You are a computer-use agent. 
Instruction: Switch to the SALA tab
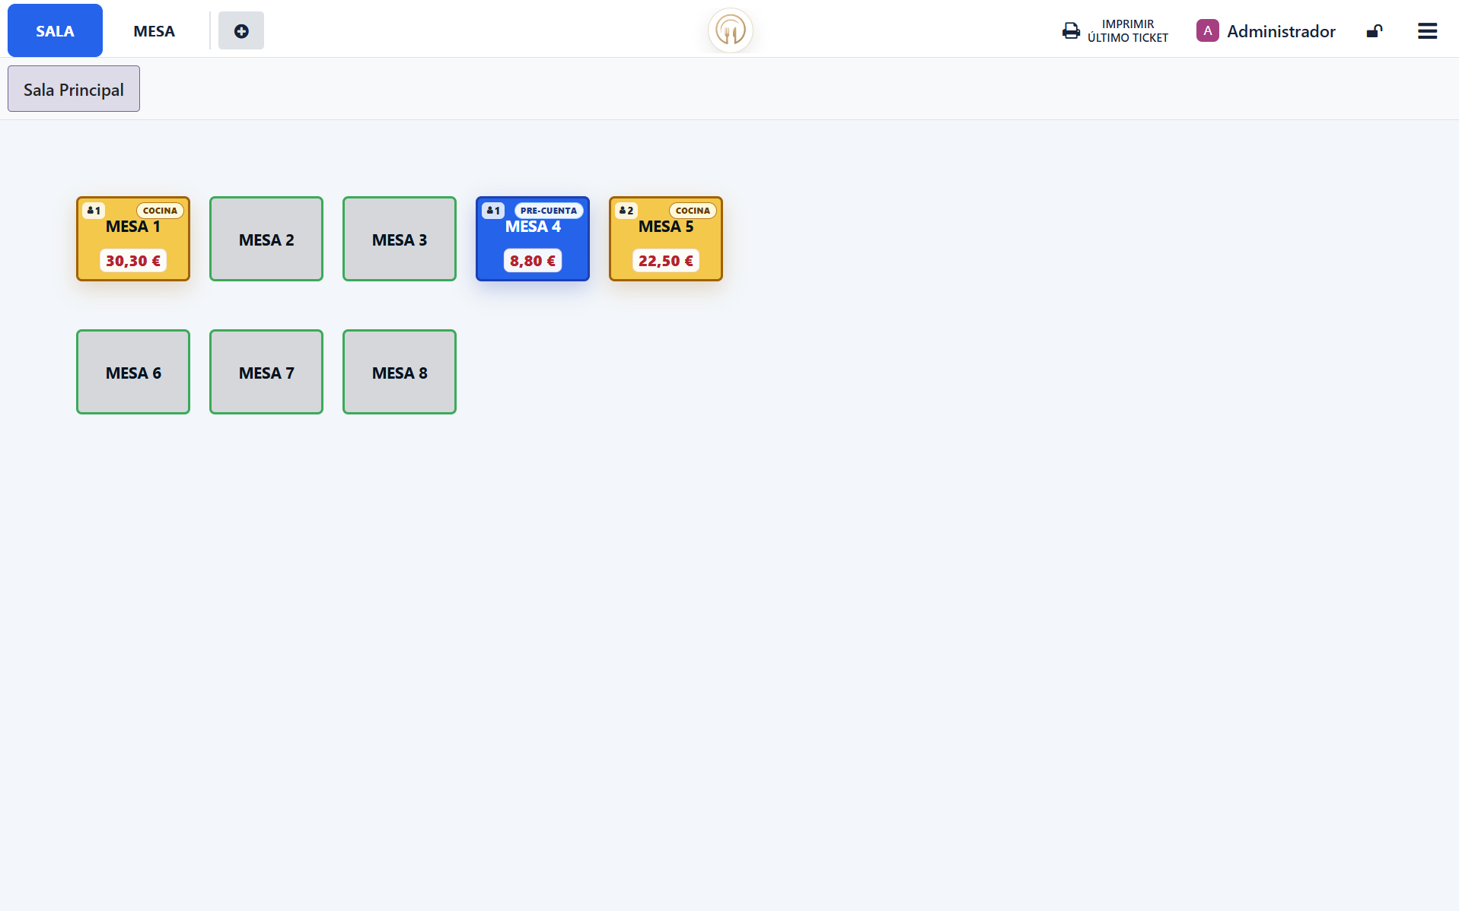click(x=55, y=30)
